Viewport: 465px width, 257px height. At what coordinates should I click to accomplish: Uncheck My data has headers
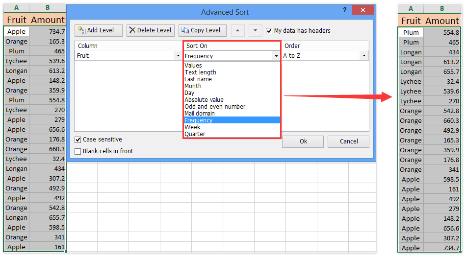click(269, 31)
